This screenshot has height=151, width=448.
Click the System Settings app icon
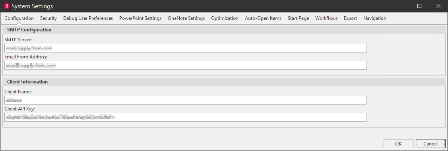coord(7,6)
